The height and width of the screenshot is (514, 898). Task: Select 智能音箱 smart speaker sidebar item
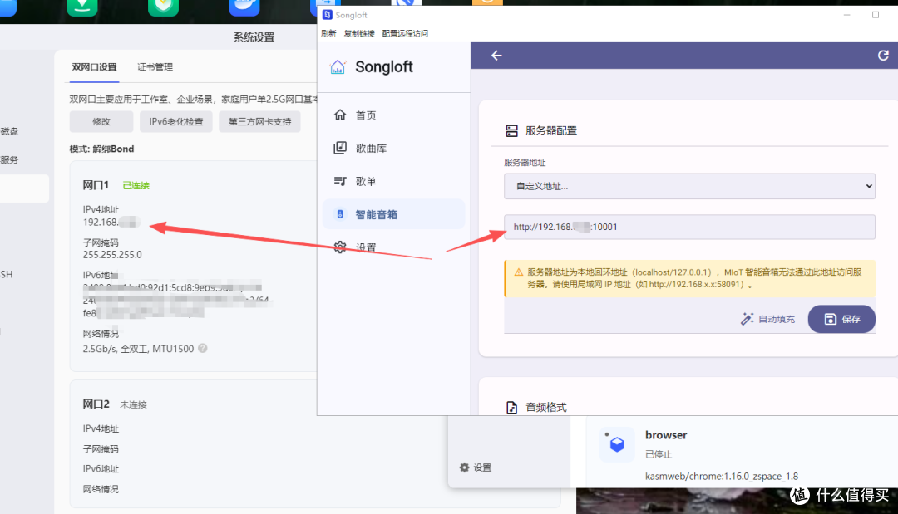pyautogui.click(x=393, y=214)
